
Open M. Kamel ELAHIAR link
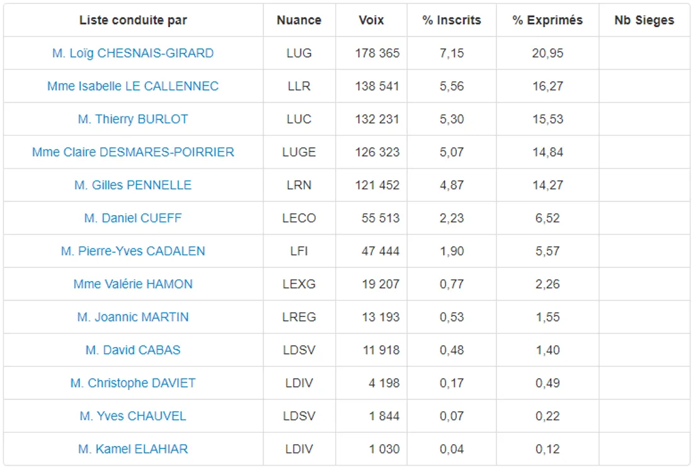(x=133, y=449)
